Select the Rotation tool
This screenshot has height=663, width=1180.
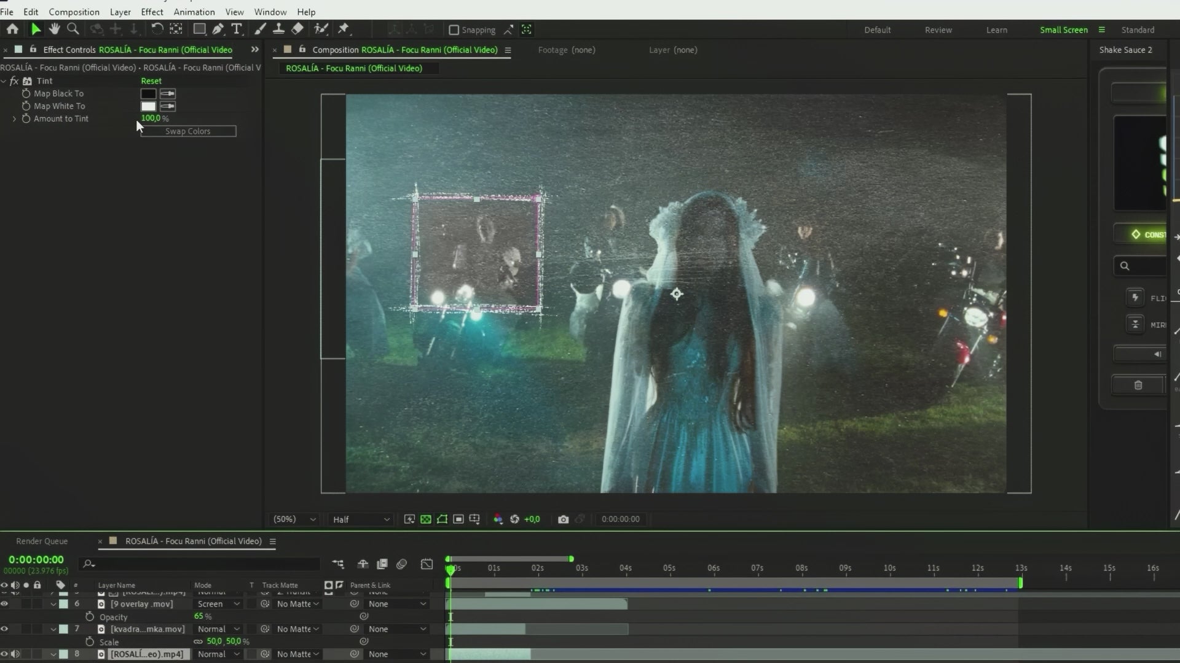click(157, 29)
